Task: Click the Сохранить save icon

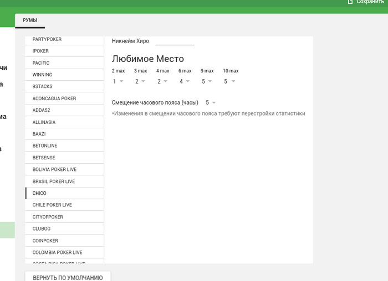Action: pos(350,2)
